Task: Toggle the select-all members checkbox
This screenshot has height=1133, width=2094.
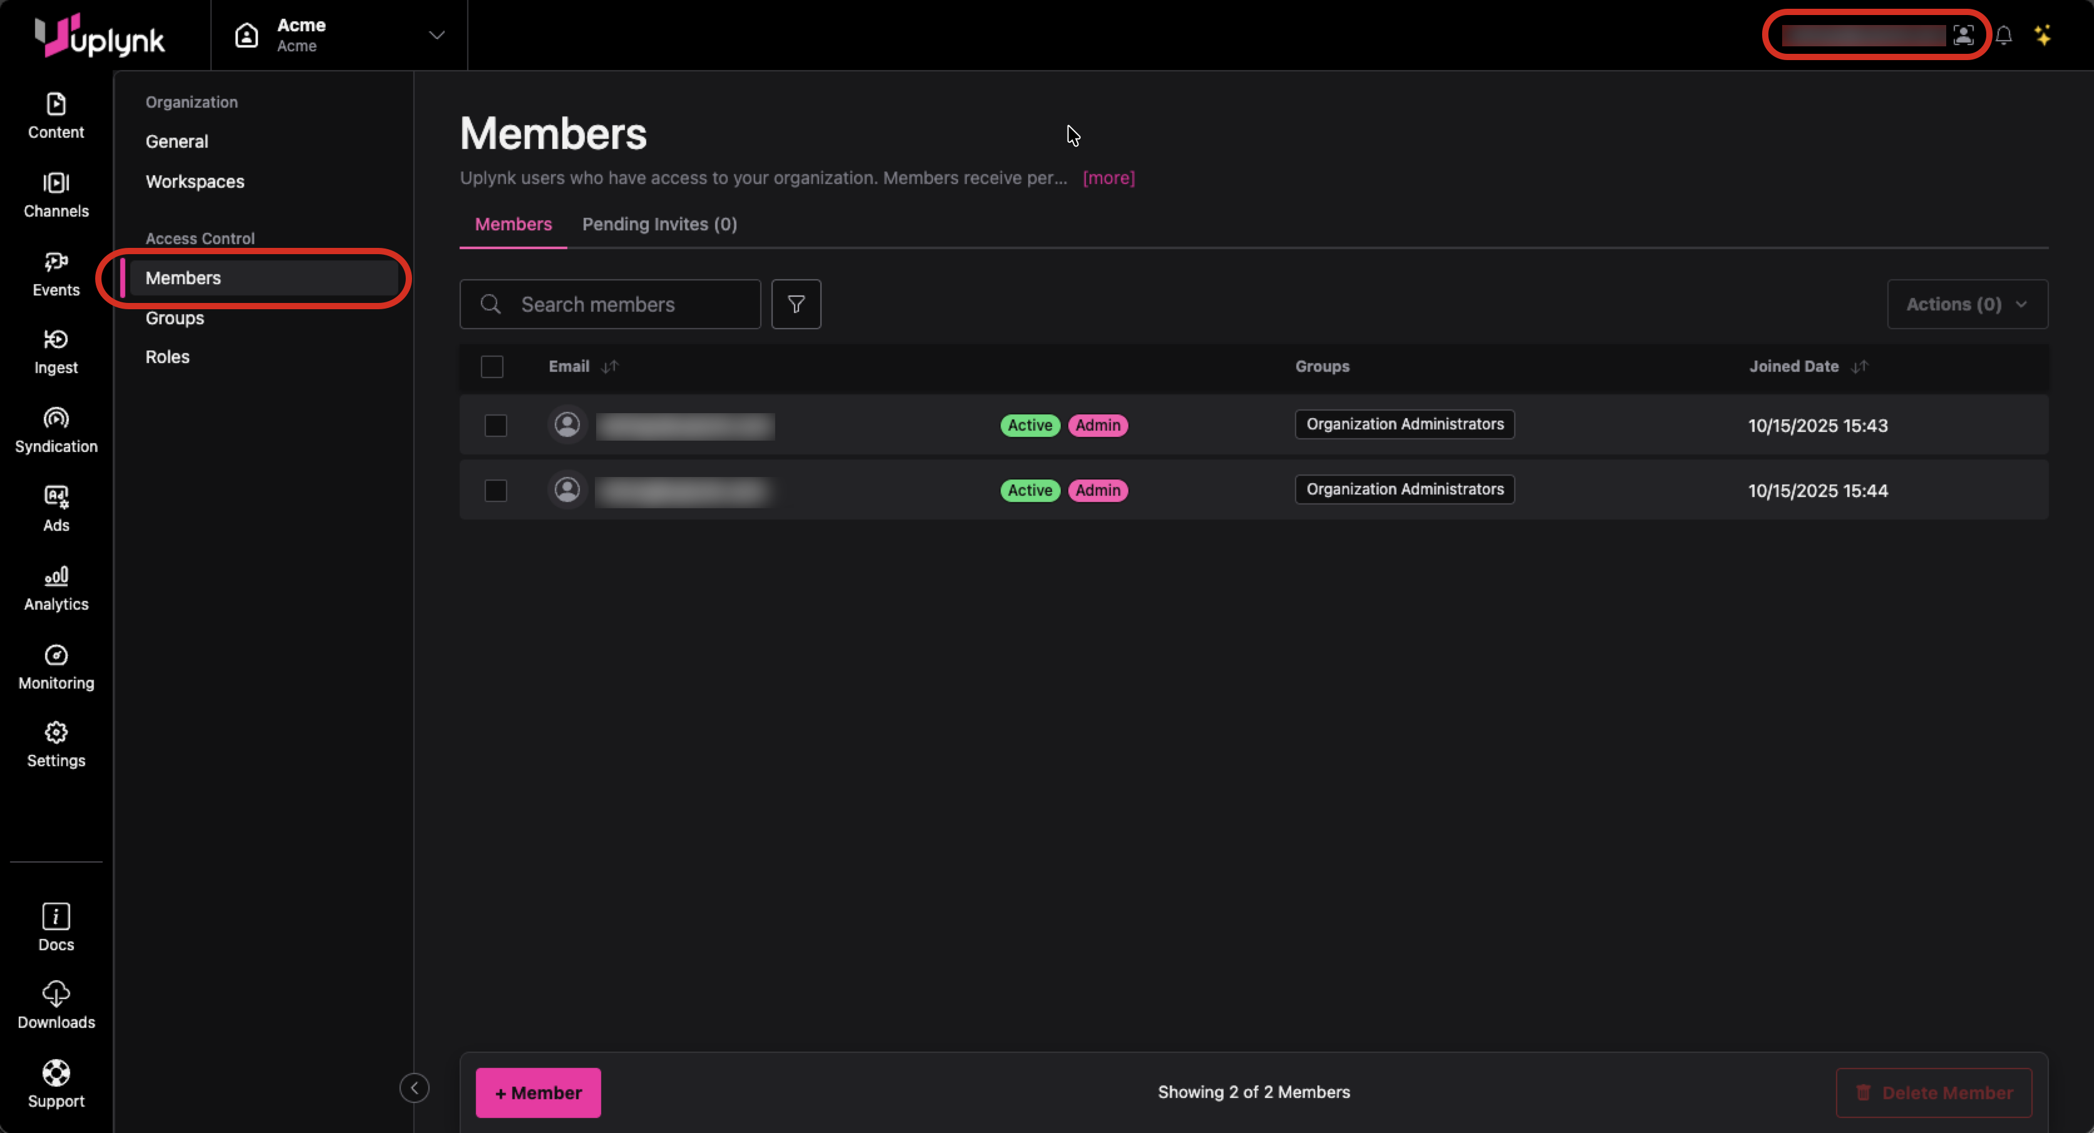Action: [x=492, y=367]
